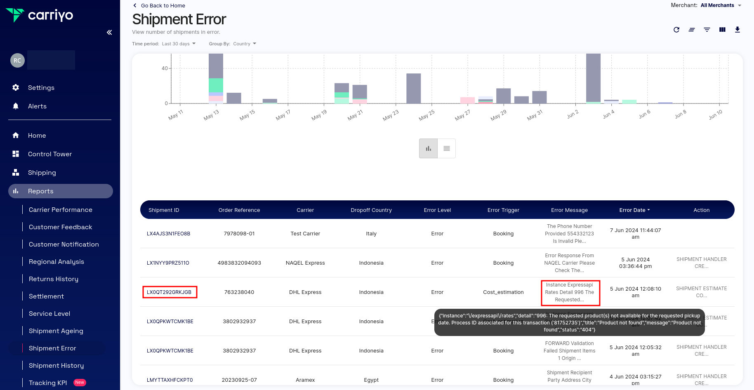Click the Home house icon
This screenshot has height=390, width=754.
tap(16, 135)
